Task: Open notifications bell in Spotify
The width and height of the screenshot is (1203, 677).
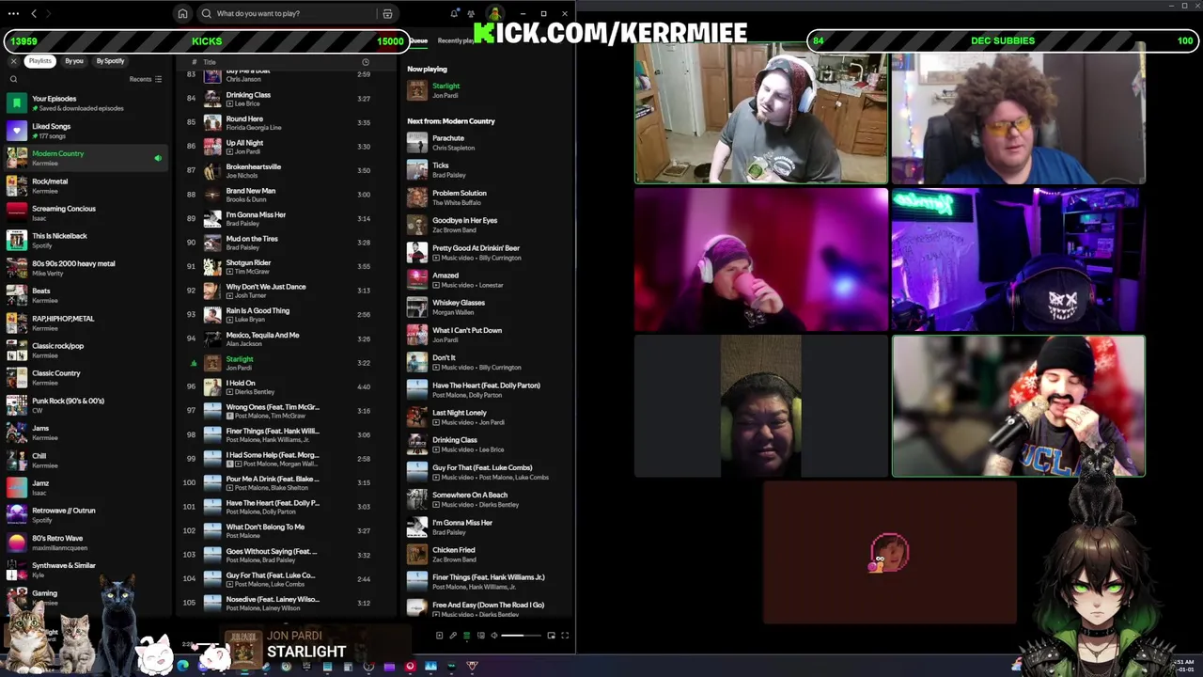Action: (x=454, y=14)
